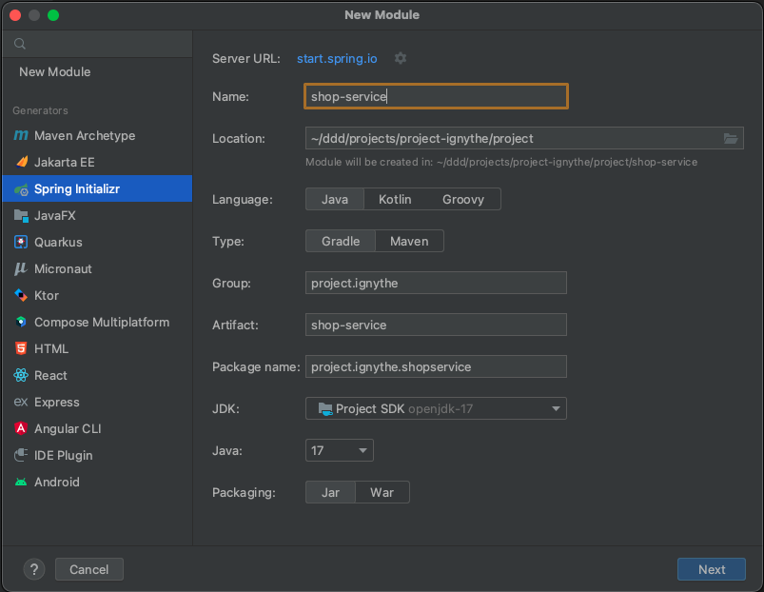Choose Groovy as the language

(463, 199)
